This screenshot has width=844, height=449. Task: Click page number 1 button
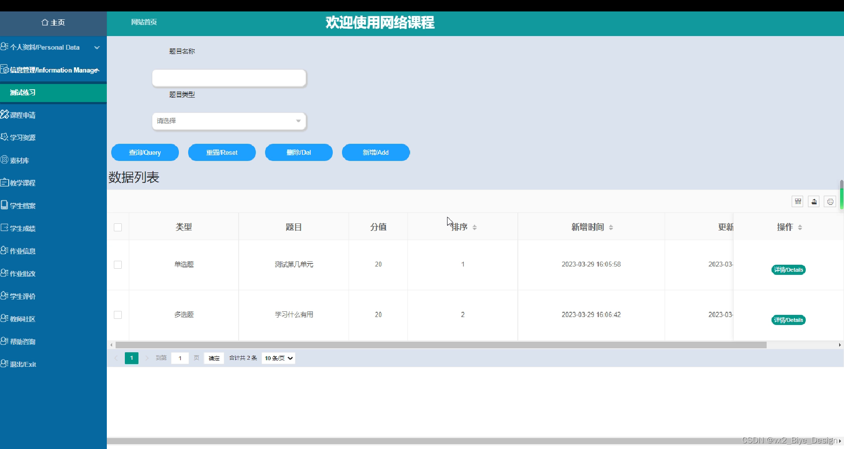[x=131, y=358]
